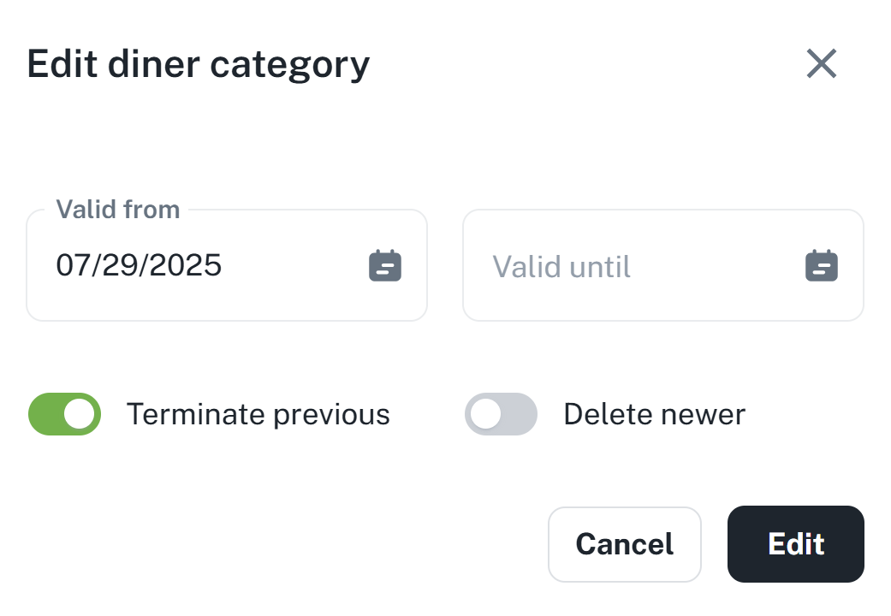Click the 07/29/2025 date value
Image resolution: width=891 pixels, height=616 pixels.
click(x=139, y=266)
